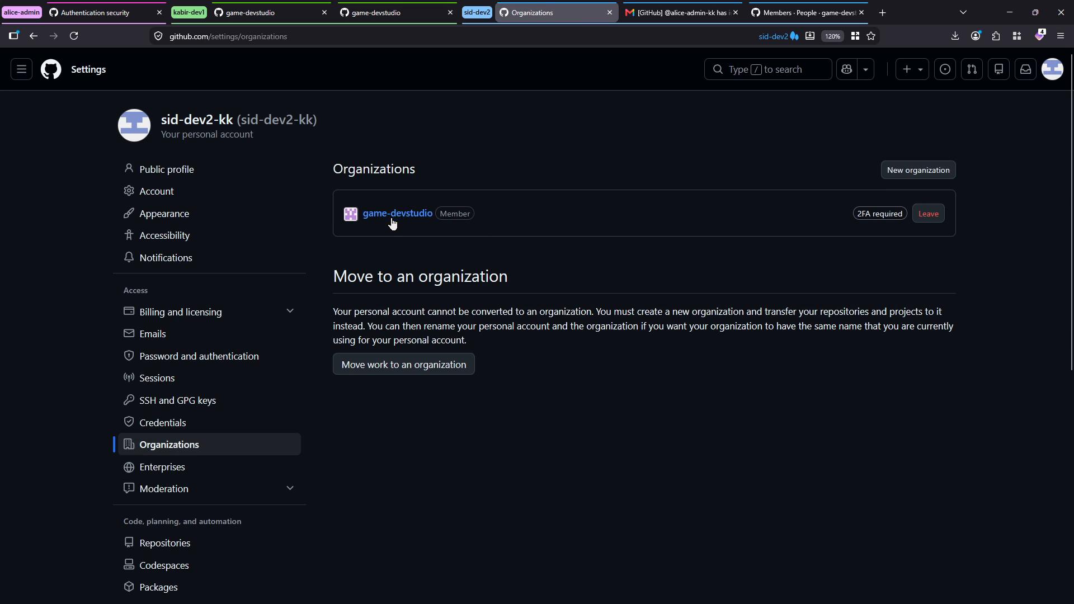Click the Leave button for game-devstudio
The height and width of the screenshot is (604, 1074).
pos(928,214)
